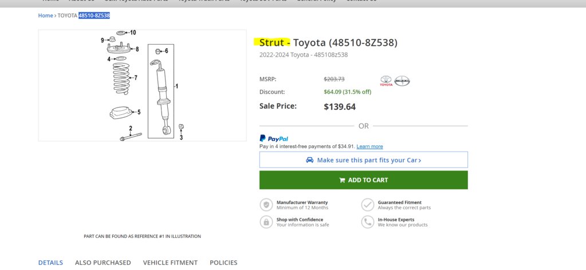
Task: Open Make sure this part fits your Car
Action: (364, 160)
